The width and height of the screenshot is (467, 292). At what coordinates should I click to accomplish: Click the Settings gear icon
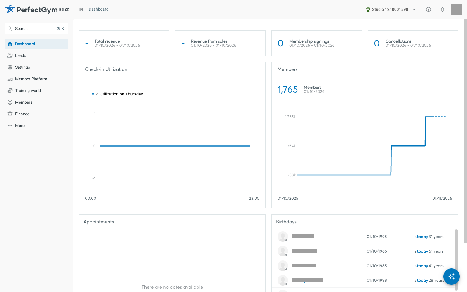coord(10,67)
